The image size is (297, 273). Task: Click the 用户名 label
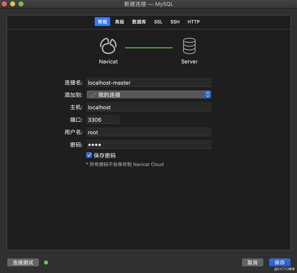click(x=74, y=132)
